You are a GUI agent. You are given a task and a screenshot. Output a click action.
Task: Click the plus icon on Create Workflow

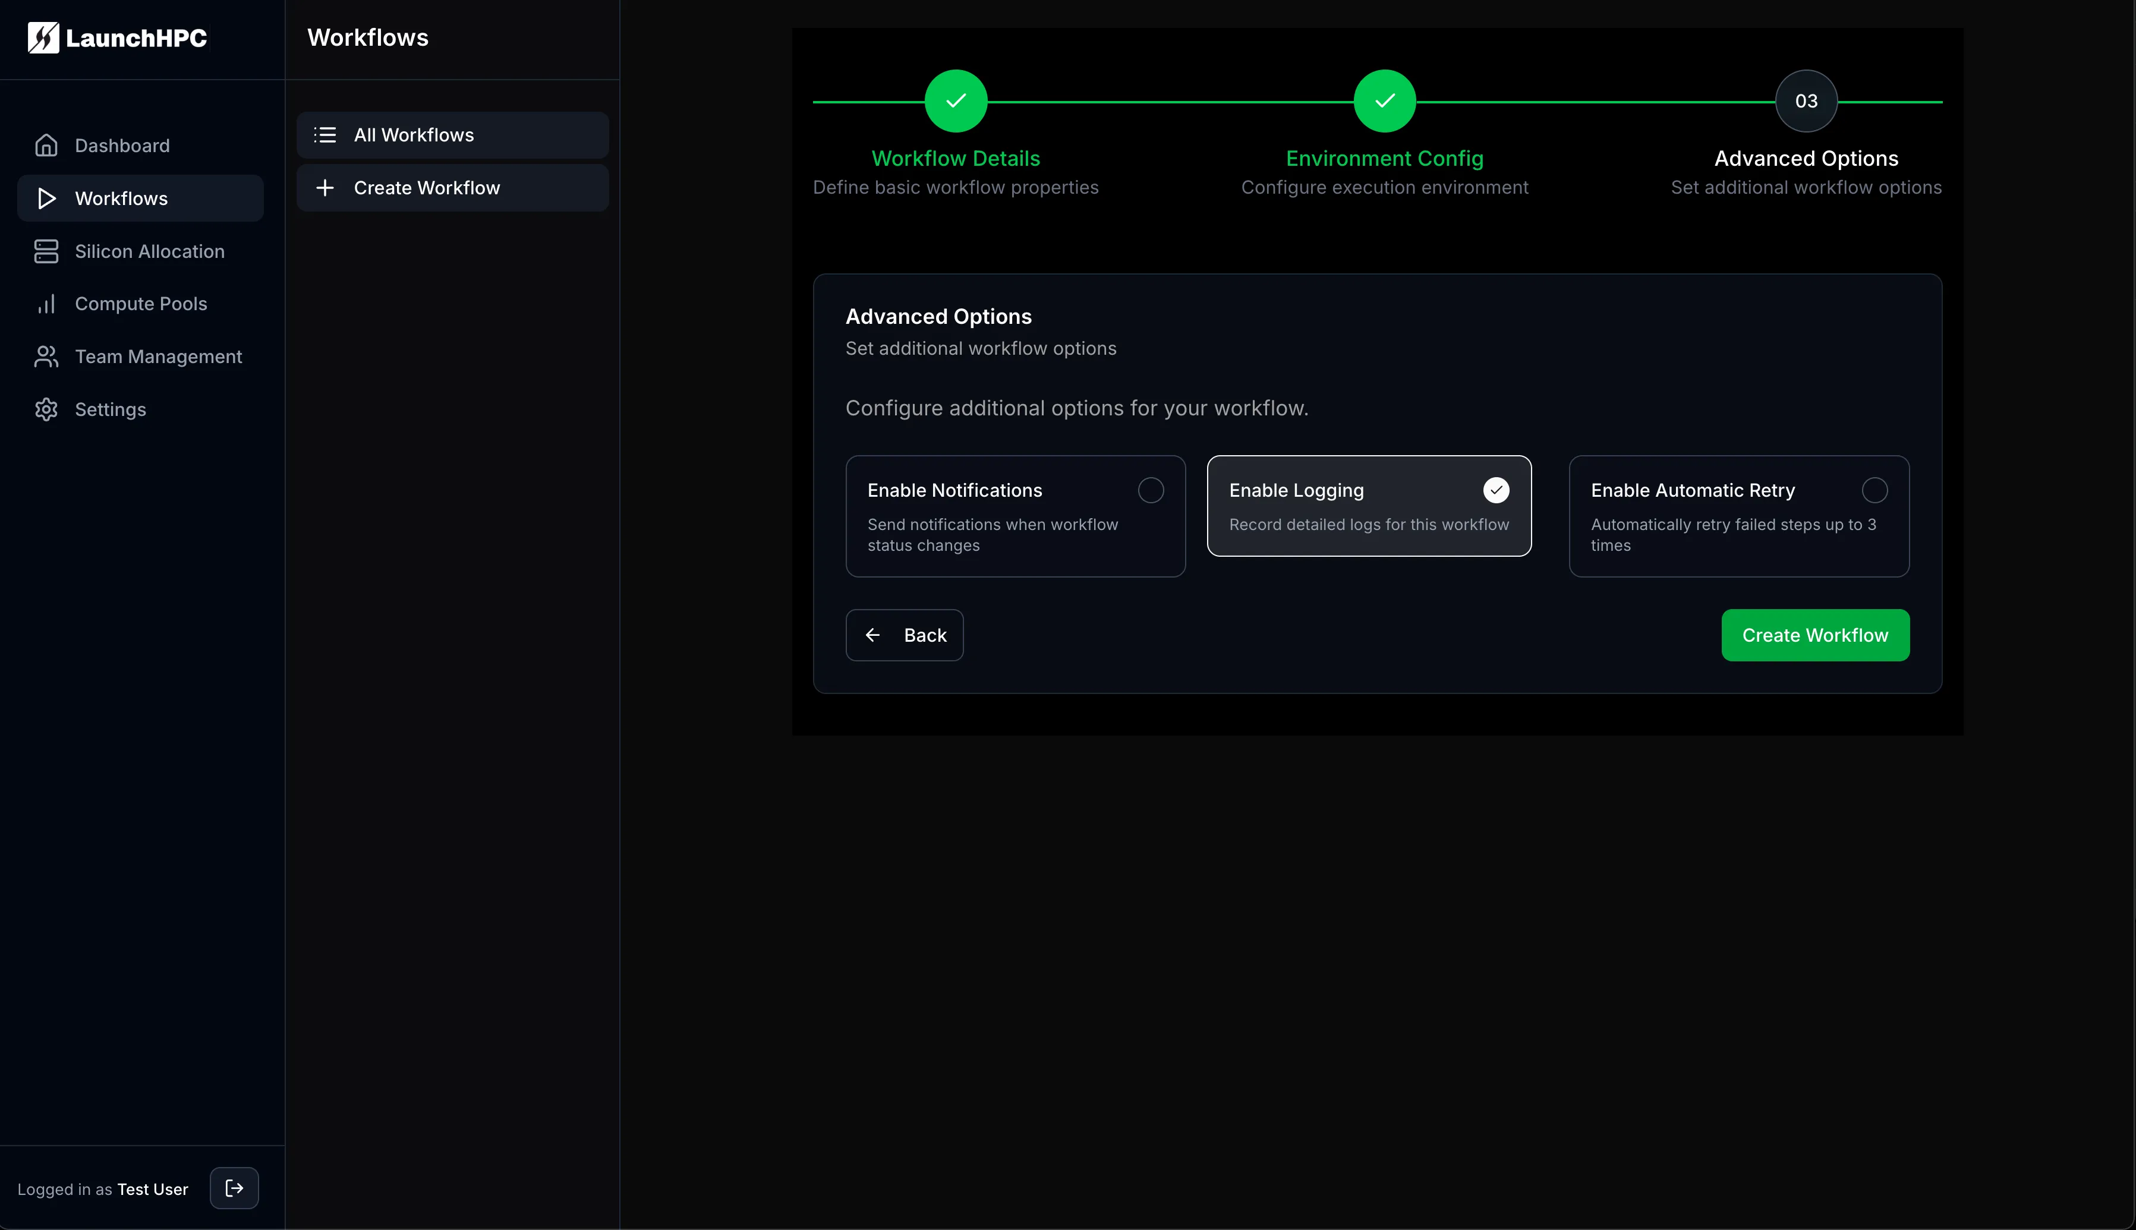pos(325,188)
